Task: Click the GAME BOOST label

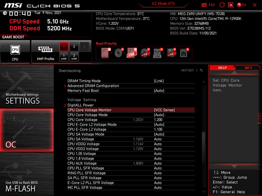Action: [13, 37]
